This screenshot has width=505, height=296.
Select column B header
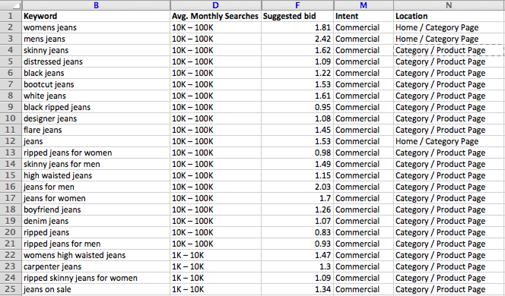(96, 5)
